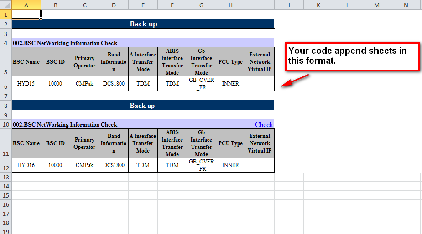Select column E header
The image size is (422, 234).
(x=143, y=5)
